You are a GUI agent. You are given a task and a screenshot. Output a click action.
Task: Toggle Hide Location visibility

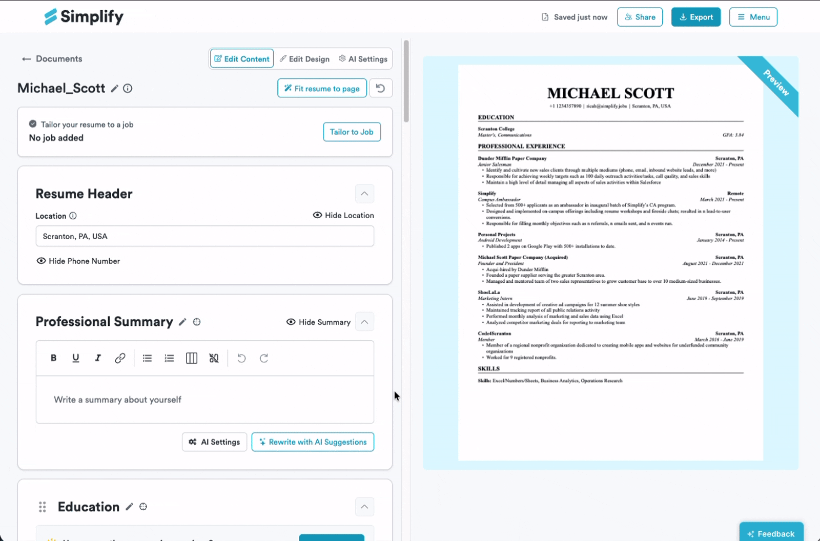pyautogui.click(x=343, y=215)
